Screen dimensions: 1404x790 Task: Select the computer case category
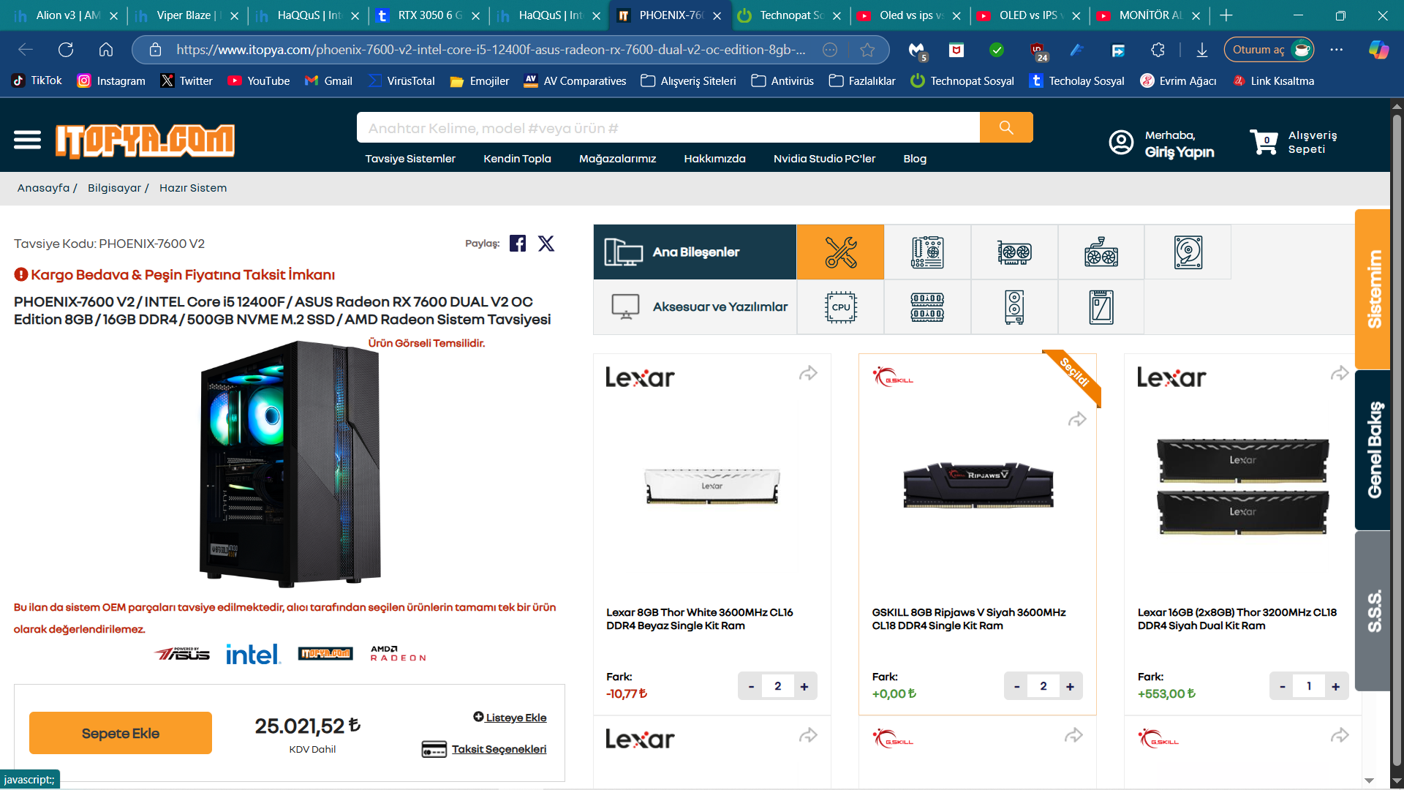coord(1014,307)
